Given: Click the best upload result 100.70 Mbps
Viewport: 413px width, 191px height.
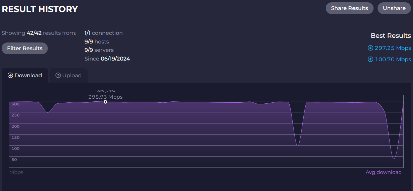Looking at the screenshot, I should [x=393, y=59].
